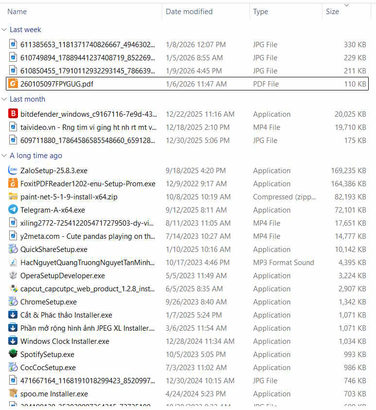
Task: Select capcut_capcutpc_web_product_1.2.8 file name
Action: coord(87,289)
